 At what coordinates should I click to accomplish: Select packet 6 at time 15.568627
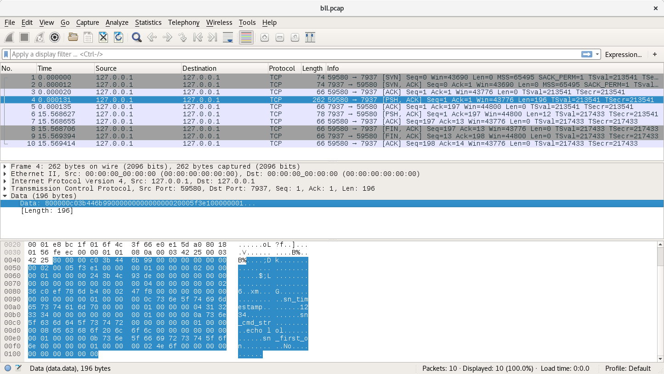(x=332, y=114)
